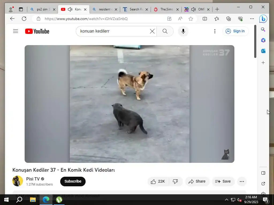Open link in new window sidebar icon
This screenshot has width=274, height=205.
pos(263,184)
